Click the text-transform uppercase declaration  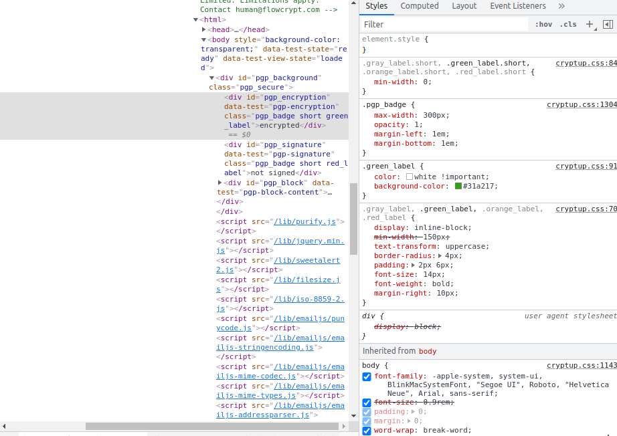[x=432, y=247]
